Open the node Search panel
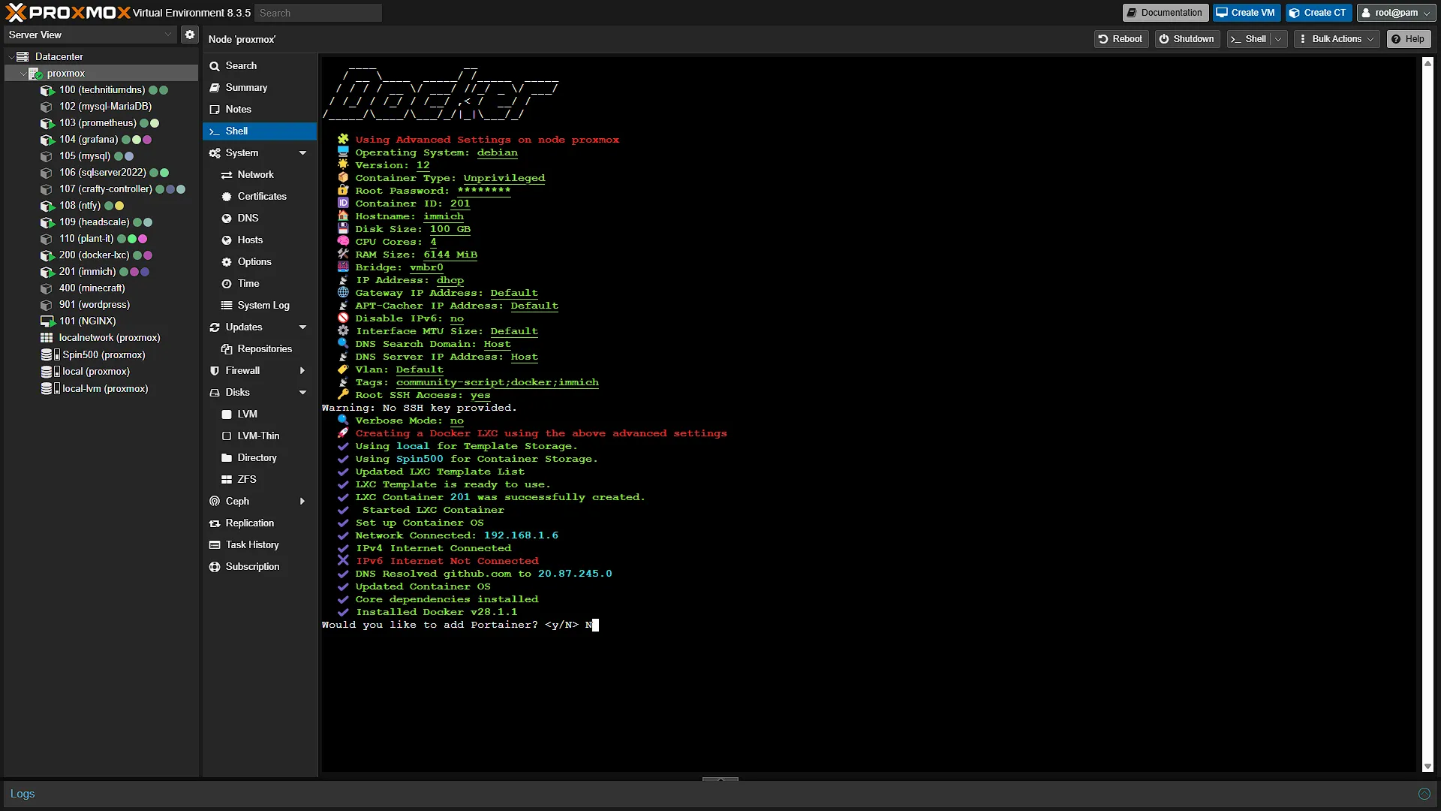Image resolution: width=1441 pixels, height=811 pixels. (259, 66)
